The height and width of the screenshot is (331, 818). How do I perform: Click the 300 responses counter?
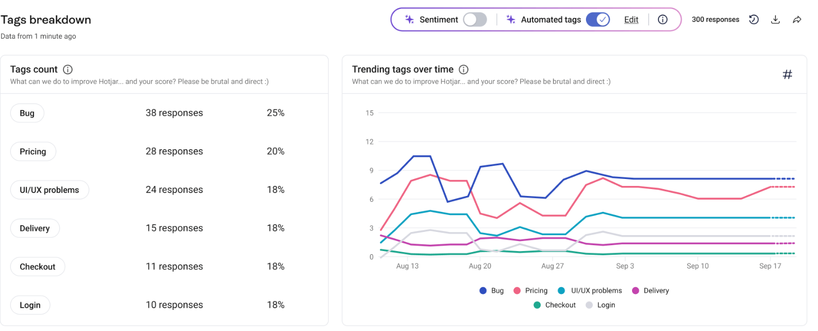pyautogui.click(x=716, y=19)
